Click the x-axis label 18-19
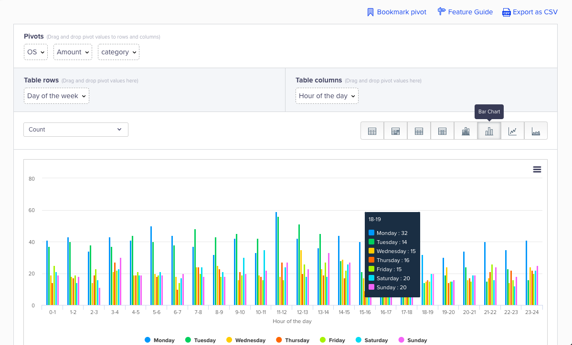The width and height of the screenshot is (572, 345). coord(427,312)
